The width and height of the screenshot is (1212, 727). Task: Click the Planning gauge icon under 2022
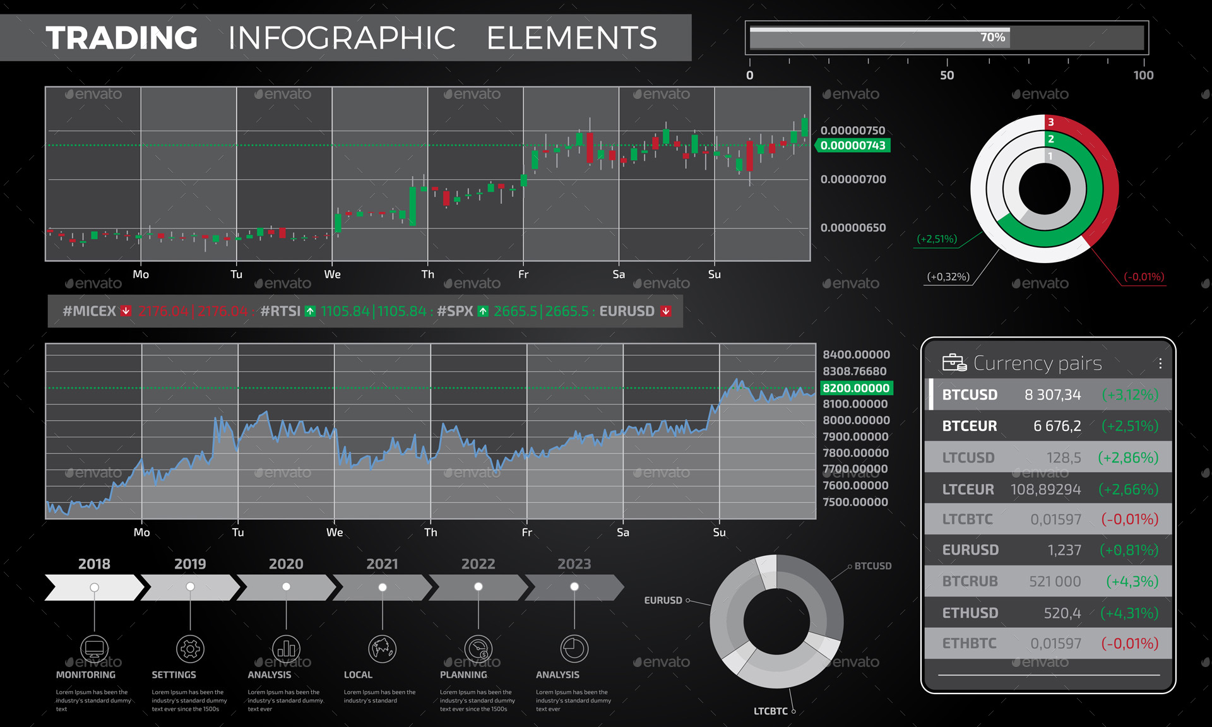coord(478,649)
